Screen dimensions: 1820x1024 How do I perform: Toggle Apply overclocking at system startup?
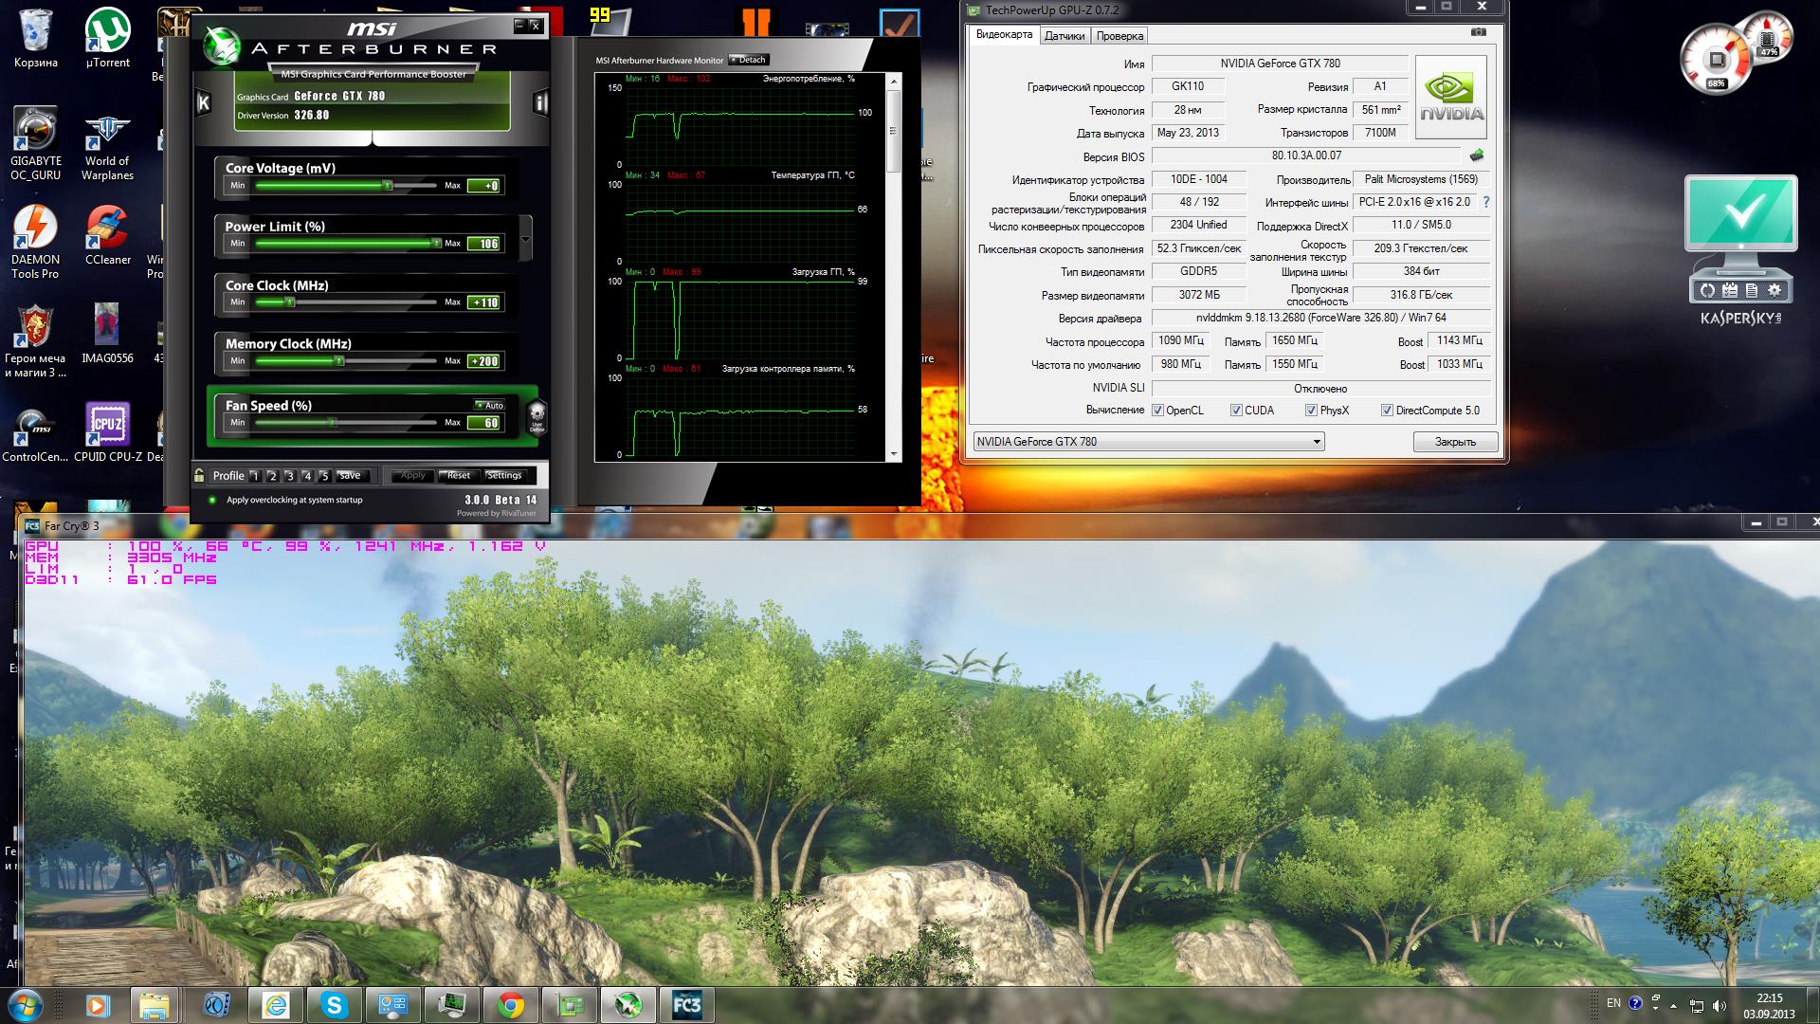click(x=212, y=500)
